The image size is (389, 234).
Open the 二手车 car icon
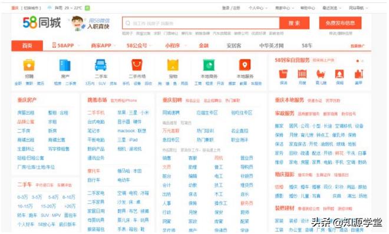(x=101, y=65)
